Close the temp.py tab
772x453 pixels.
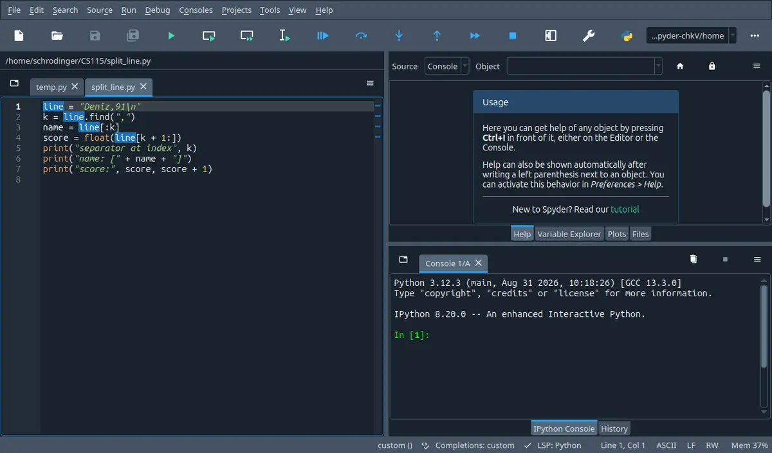tap(75, 86)
